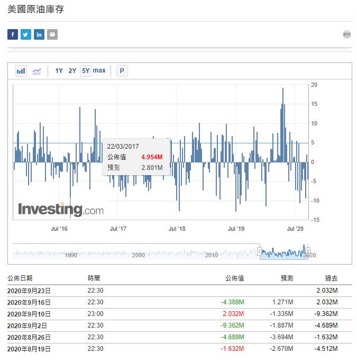Viewport: 357px width, 362px height.
Task: Click the 時間 column header
Action: click(94, 278)
